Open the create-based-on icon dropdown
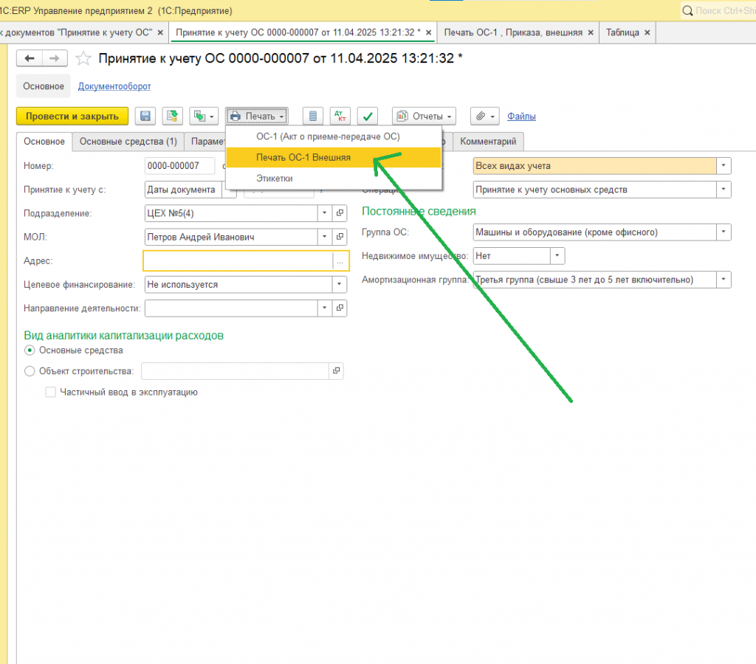Image resolution: width=756 pixels, height=664 pixels. 204,116
